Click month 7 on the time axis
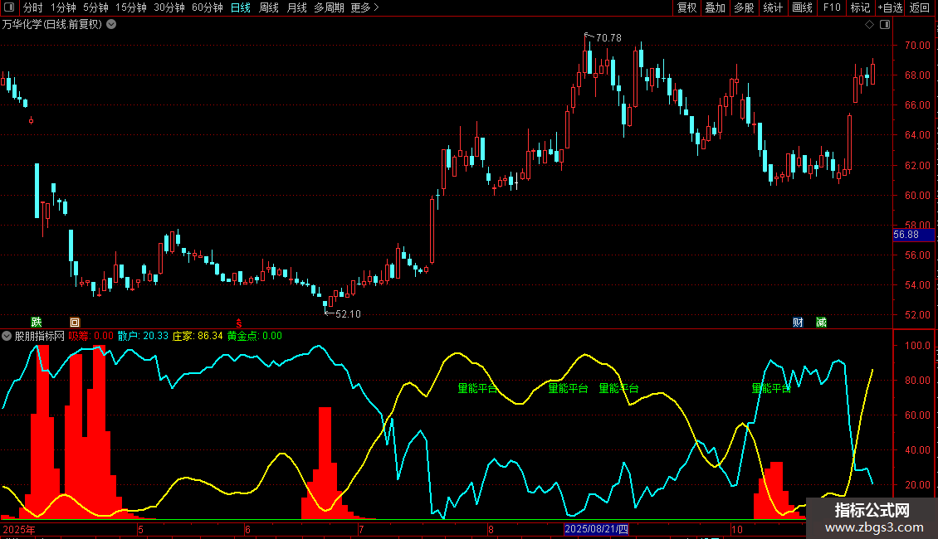 (x=361, y=529)
